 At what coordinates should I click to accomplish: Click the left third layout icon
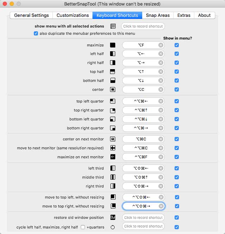coord(112,168)
